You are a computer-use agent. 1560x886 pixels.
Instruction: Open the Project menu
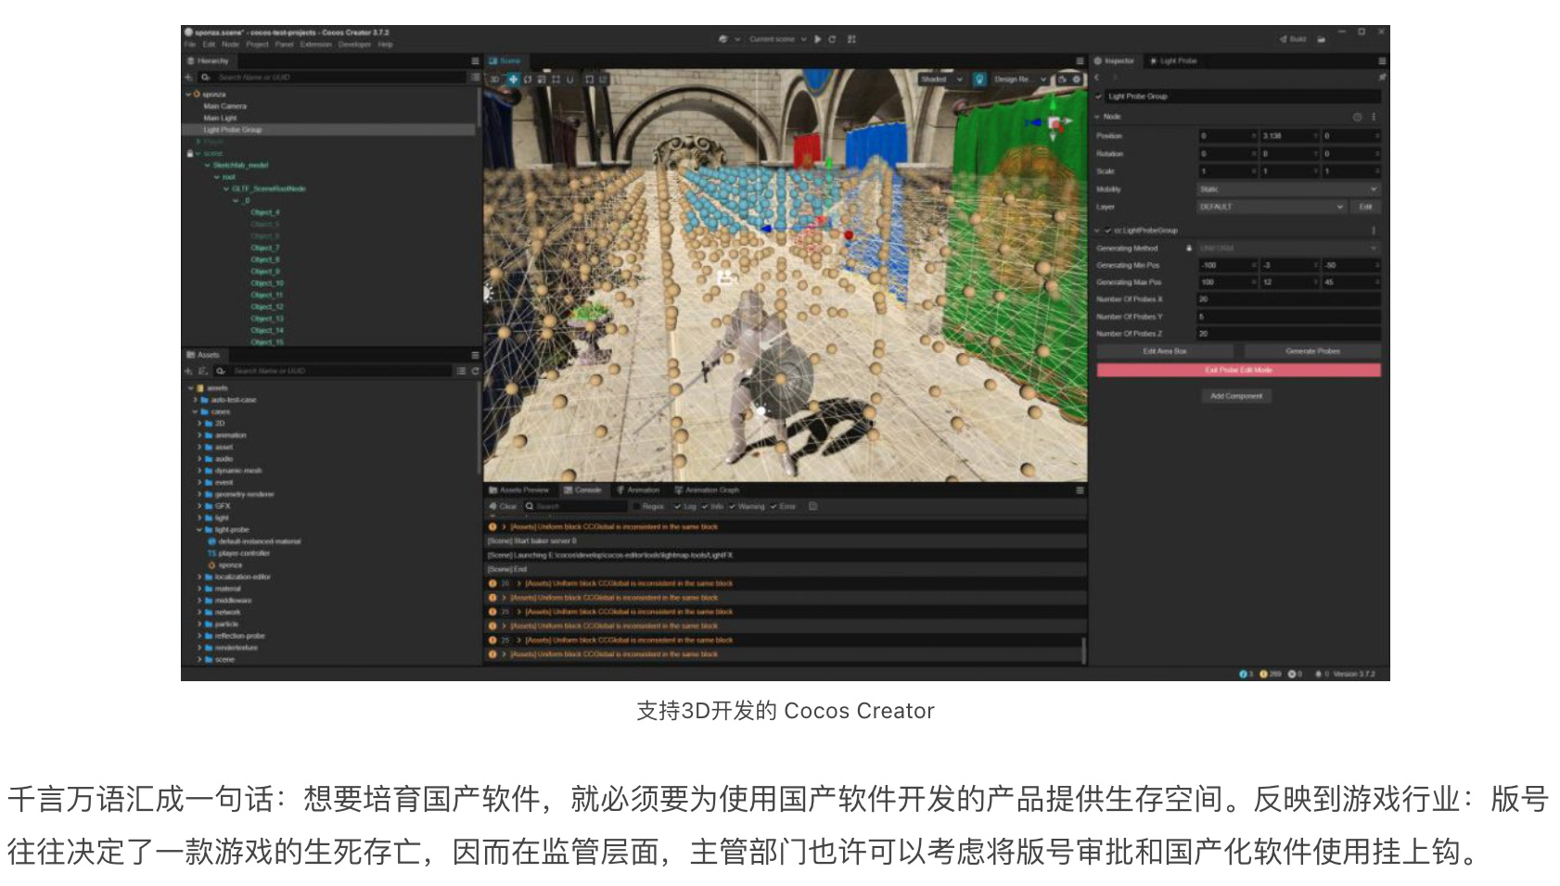point(257,44)
